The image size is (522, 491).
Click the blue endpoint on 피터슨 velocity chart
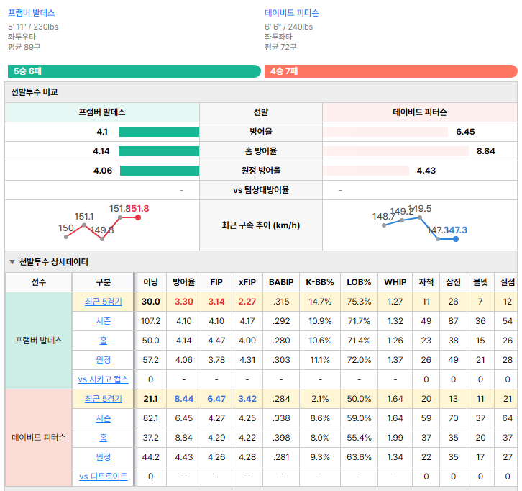pos(456,239)
